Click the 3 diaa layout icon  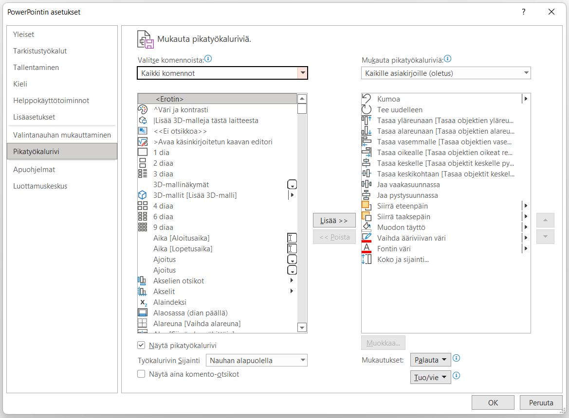click(x=143, y=174)
